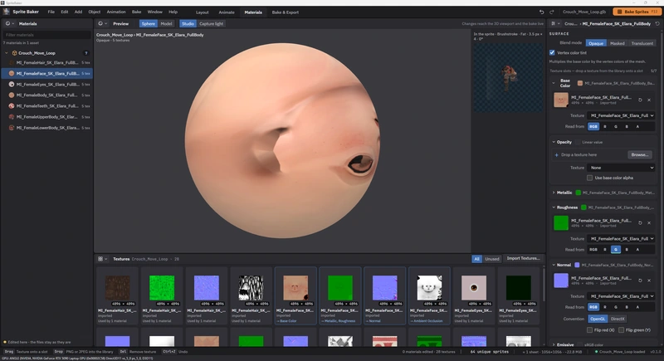Filter textures by Unused

pos(491,259)
